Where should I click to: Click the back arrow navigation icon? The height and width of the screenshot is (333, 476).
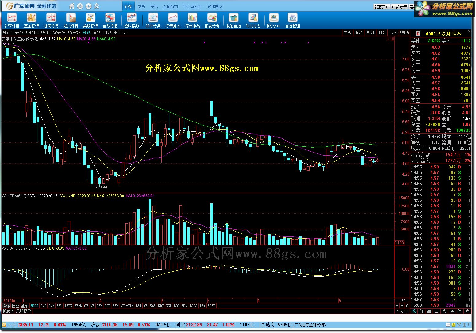pos(80,6)
